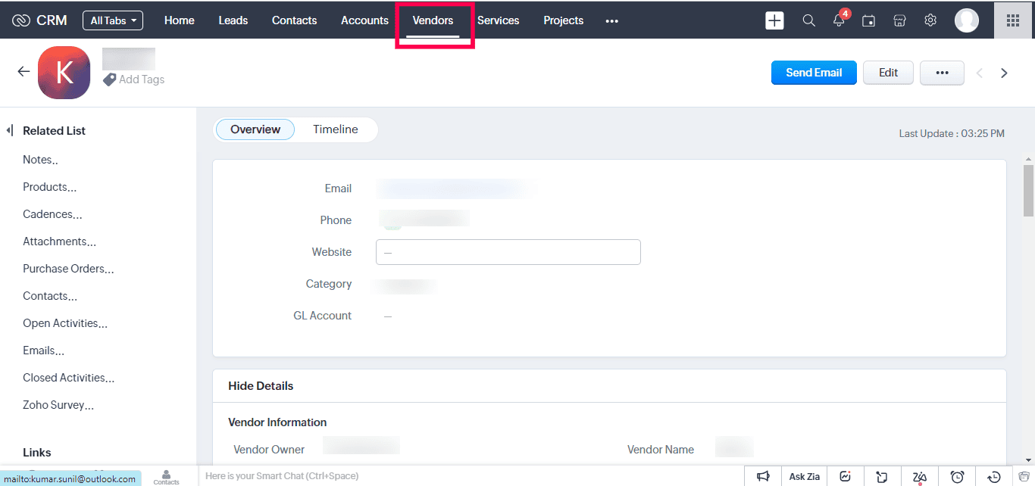Open Contacts icon in bottom chat bar
1035x486 pixels.
point(166,476)
